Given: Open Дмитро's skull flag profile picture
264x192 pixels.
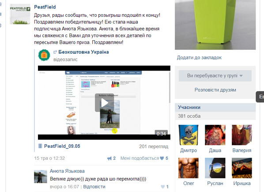Looking at the screenshot, I should (189, 135).
